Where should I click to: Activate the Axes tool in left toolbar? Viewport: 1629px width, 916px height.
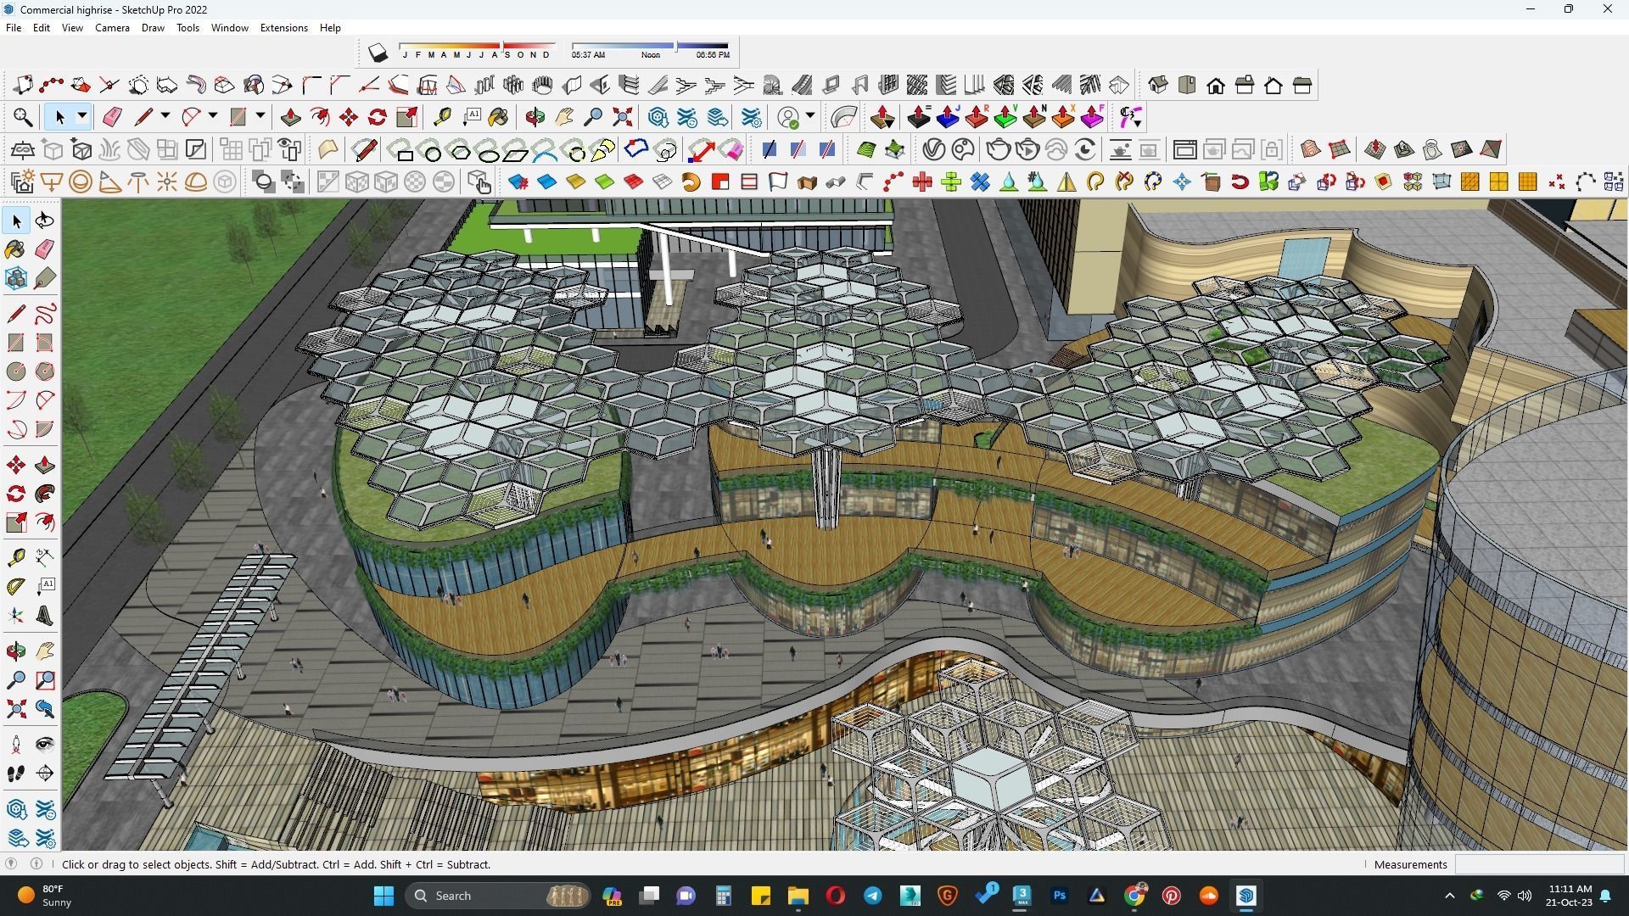pyautogui.click(x=16, y=616)
